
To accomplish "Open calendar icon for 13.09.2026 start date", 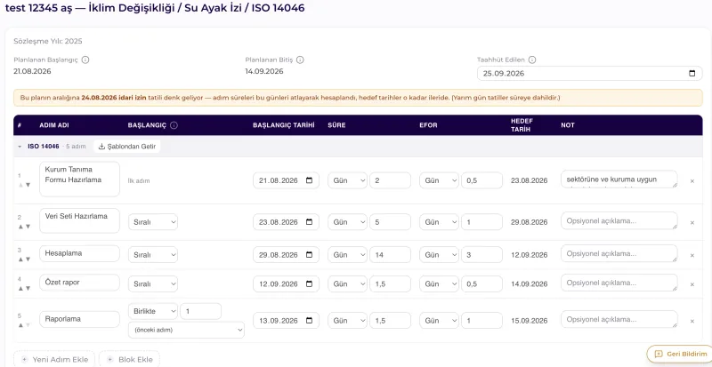I will pos(309,320).
